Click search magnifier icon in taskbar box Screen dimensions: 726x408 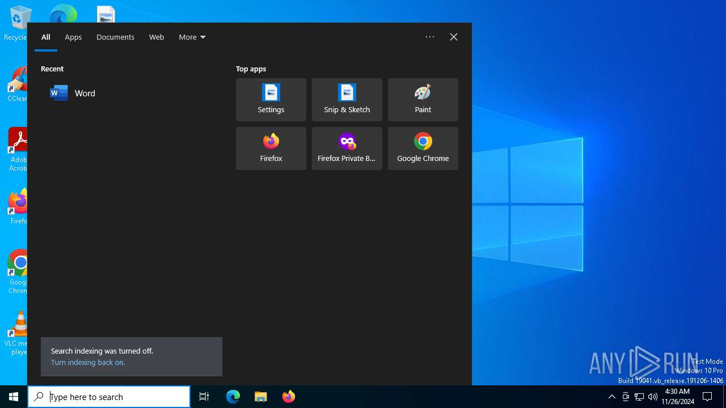39,397
